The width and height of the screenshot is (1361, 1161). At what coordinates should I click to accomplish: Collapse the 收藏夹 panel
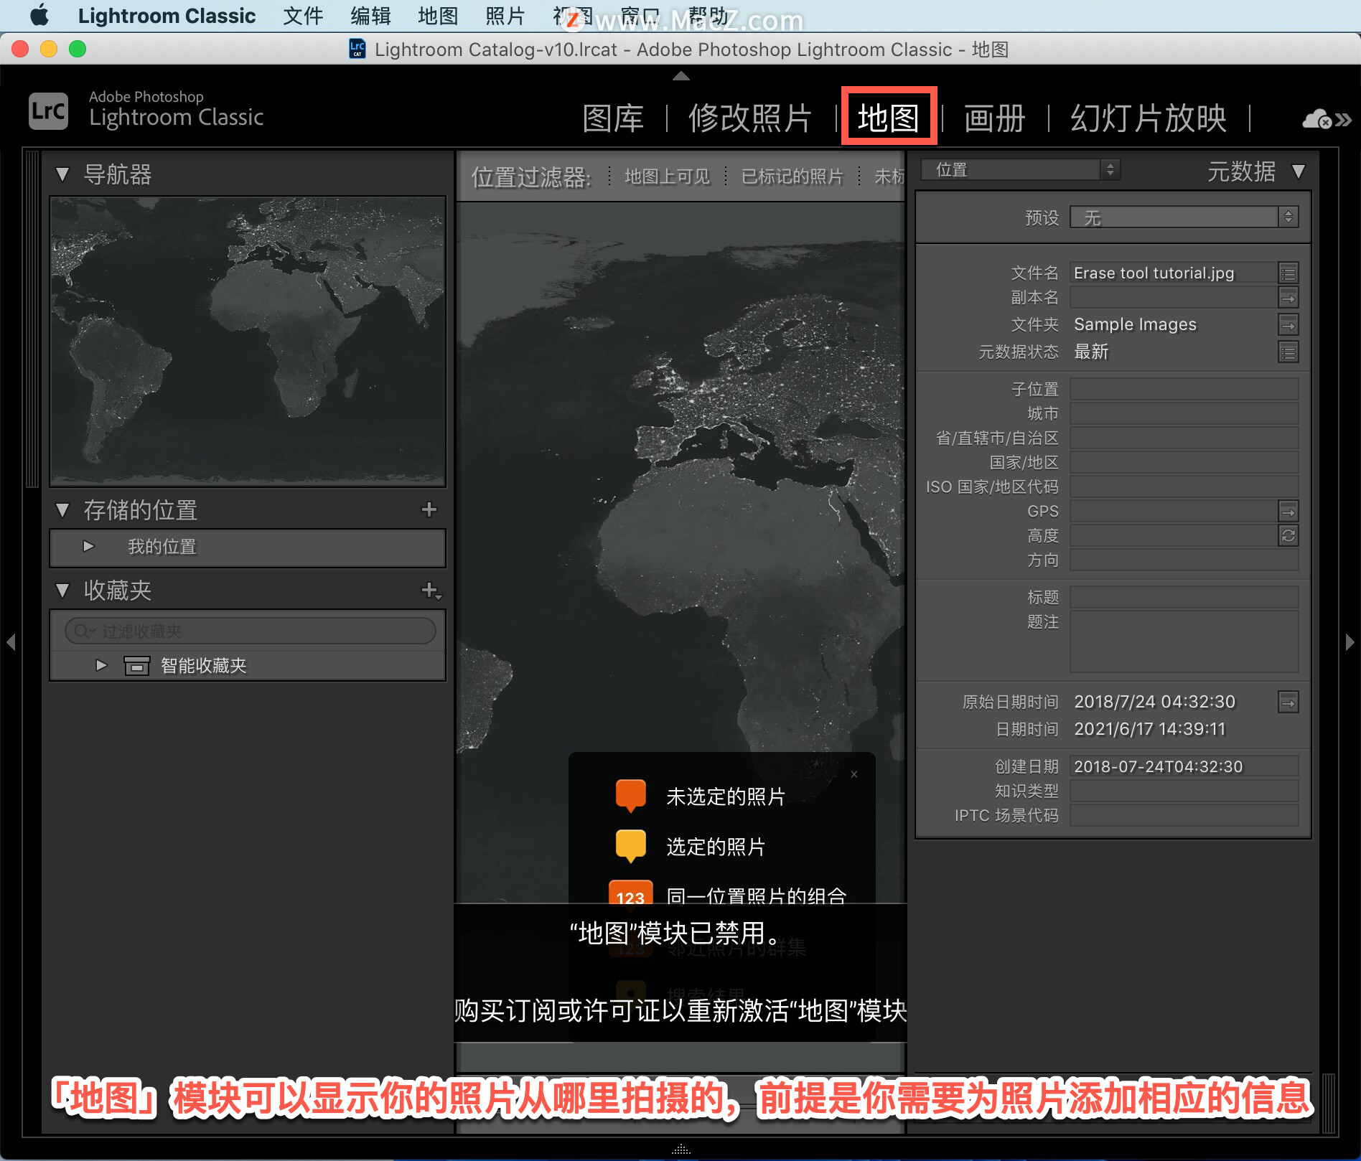[x=62, y=591]
